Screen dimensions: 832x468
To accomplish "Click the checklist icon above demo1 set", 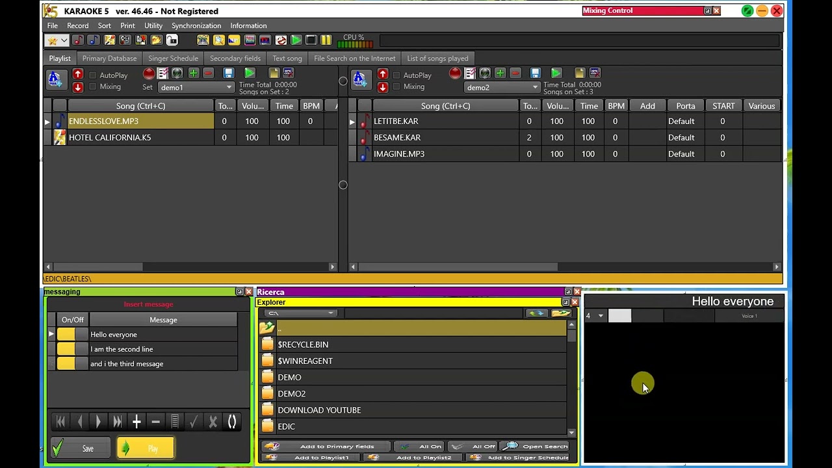I will pyautogui.click(x=163, y=73).
